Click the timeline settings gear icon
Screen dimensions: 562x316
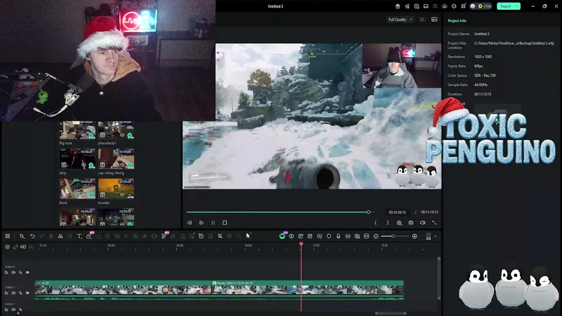pos(7,247)
